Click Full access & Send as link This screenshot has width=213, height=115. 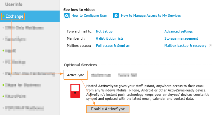pos(113,46)
